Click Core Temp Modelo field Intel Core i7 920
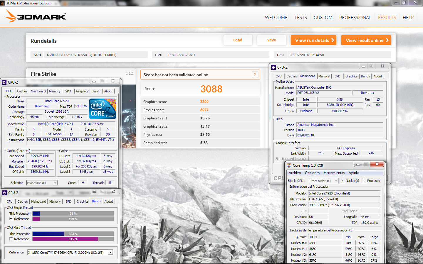The height and width of the screenshot is (264, 423). (344, 193)
